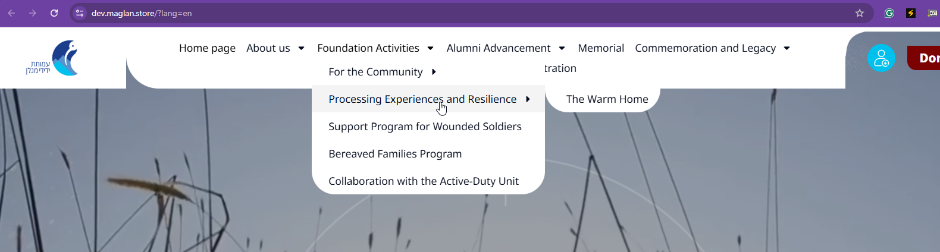Viewport: 940px width, 252px height.
Task: Expand the About us dropdown arrow
Action: pos(302,48)
